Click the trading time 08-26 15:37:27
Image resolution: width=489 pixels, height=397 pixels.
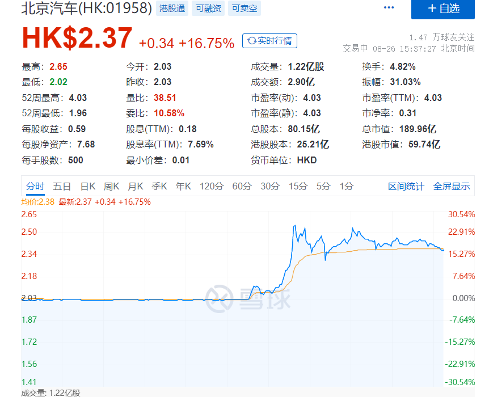click(404, 49)
